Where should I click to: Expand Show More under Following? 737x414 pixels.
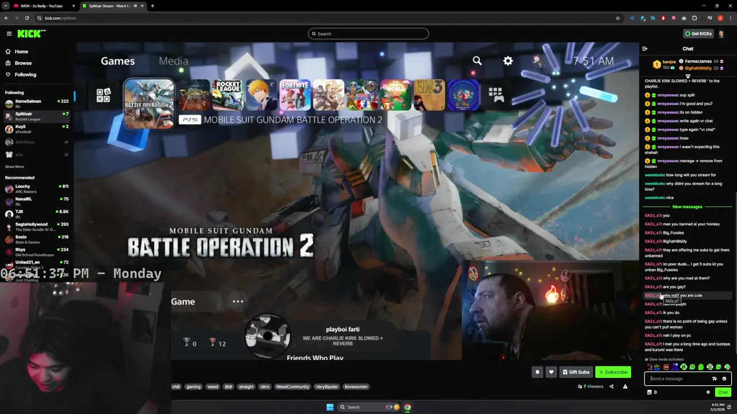pos(14,167)
